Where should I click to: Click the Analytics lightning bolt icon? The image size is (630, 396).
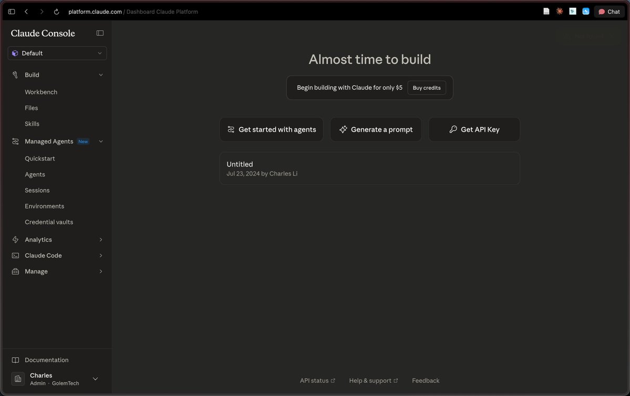tap(15, 240)
